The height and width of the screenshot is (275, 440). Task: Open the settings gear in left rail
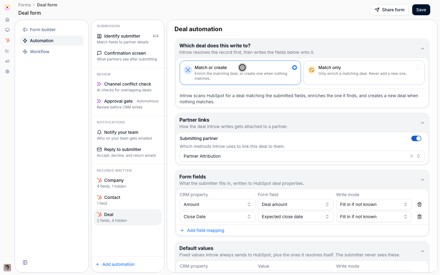click(x=7, y=71)
